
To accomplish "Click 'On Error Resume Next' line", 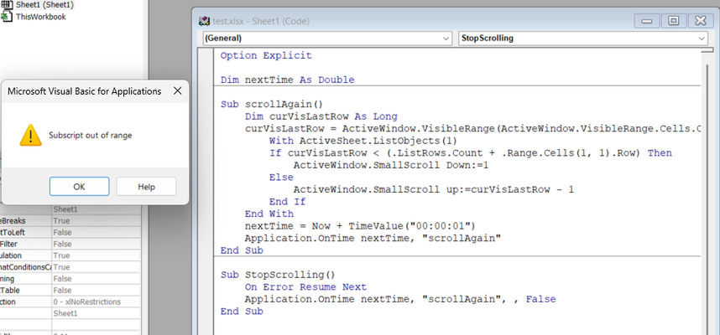I will point(305,287).
